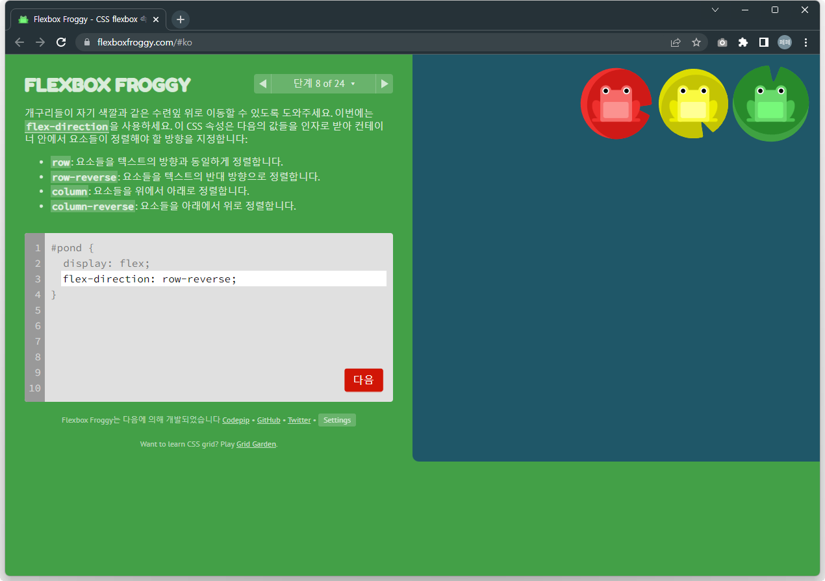Reload the current page
Viewport: 825px width, 581px height.
pos(61,42)
